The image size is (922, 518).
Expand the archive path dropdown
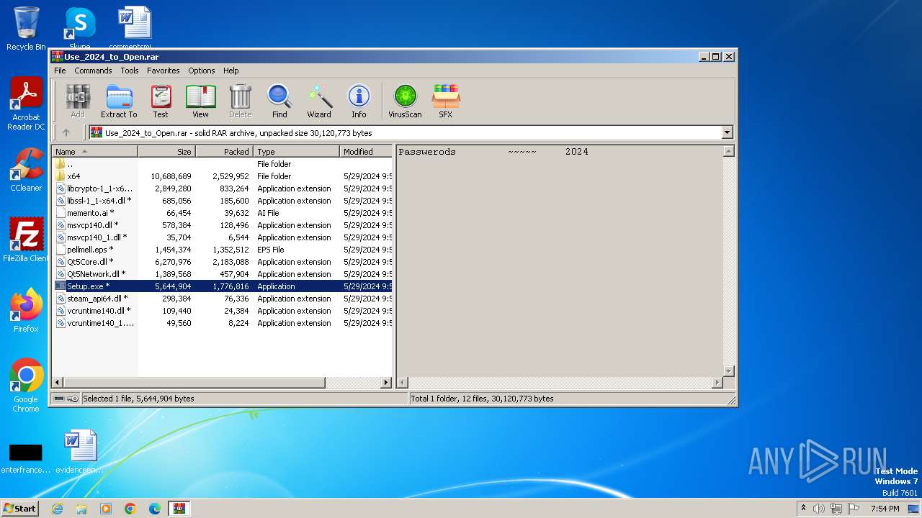tap(727, 132)
